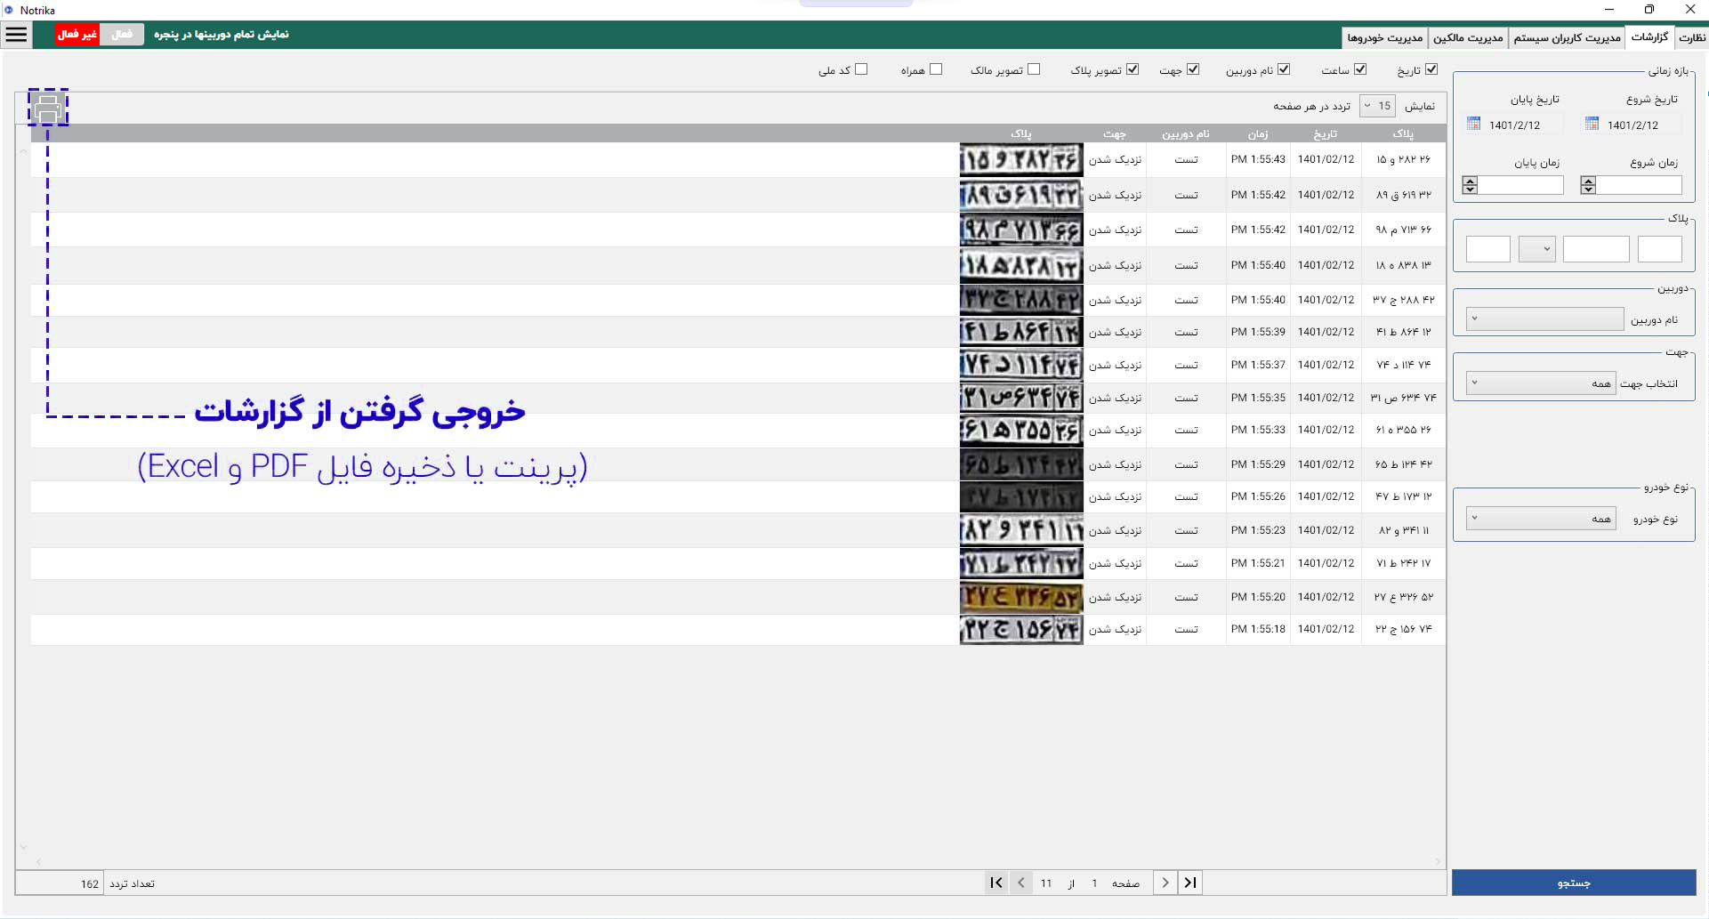The height and width of the screenshot is (919, 1709).
Task: Switch the فعال toggle on
Action: (122, 35)
